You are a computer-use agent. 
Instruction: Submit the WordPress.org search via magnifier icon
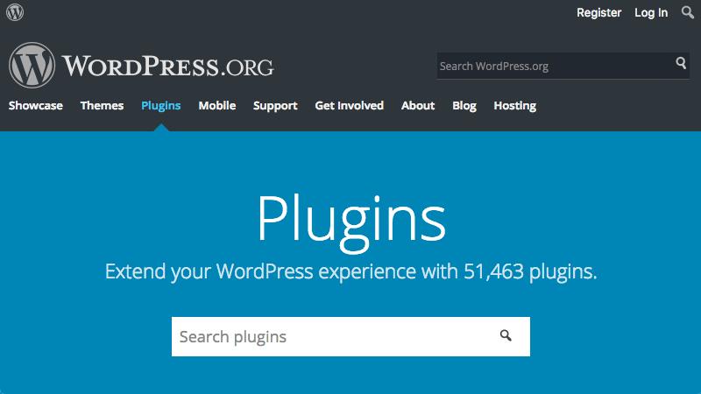681,64
